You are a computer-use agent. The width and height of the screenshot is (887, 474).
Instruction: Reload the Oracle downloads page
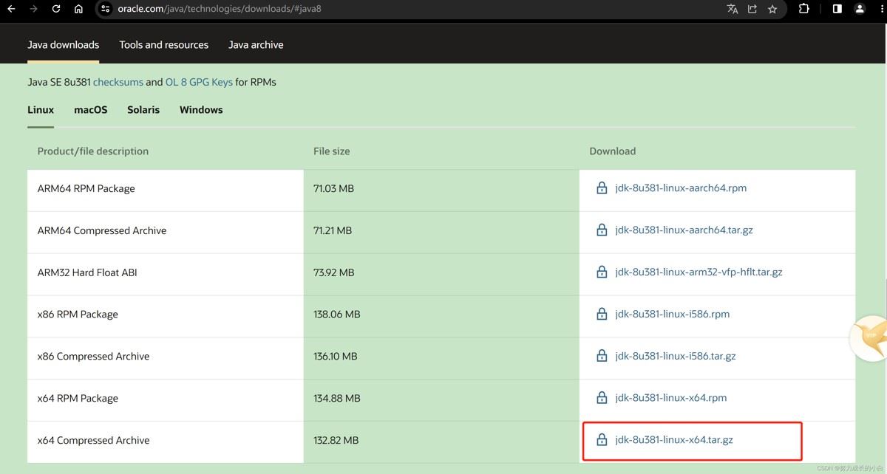coord(56,9)
